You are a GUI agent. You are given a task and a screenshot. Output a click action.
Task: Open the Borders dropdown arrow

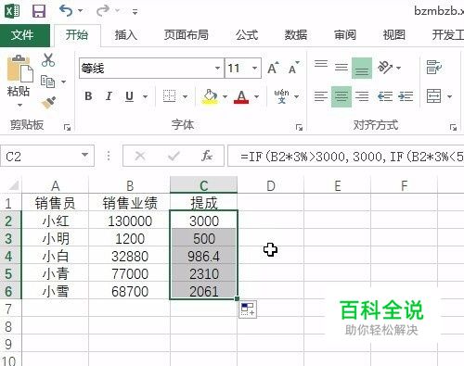(x=185, y=97)
